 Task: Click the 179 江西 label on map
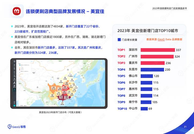point(69,92)
